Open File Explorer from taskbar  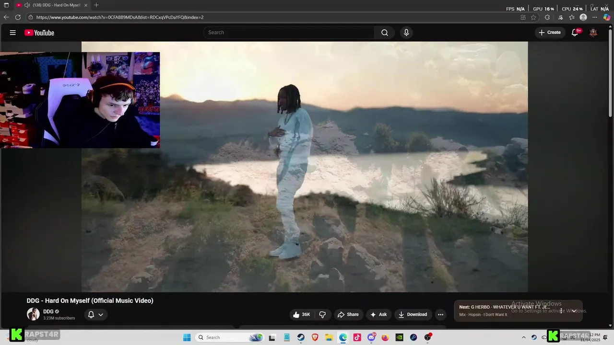tap(329, 337)
